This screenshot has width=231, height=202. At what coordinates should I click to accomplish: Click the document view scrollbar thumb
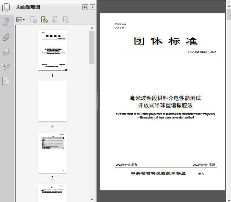[229, 14]
